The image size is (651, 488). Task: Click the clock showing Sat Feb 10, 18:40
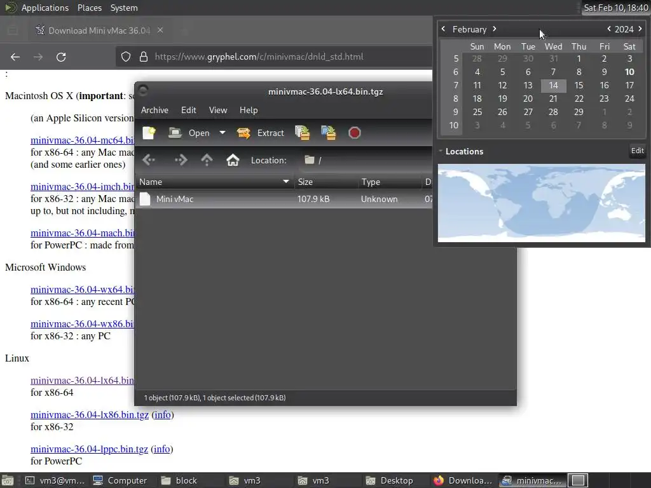point(615,8)
